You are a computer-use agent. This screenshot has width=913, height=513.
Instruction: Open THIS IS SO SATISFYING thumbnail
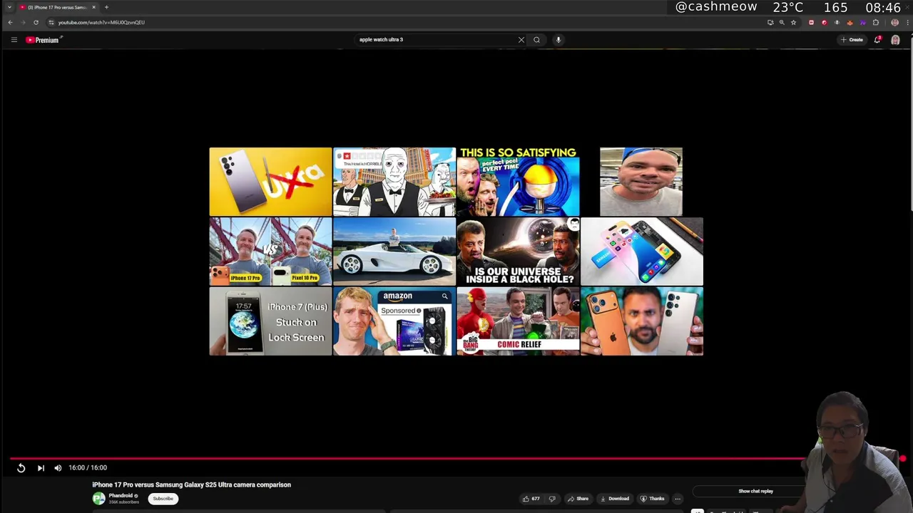coord(518,182)
